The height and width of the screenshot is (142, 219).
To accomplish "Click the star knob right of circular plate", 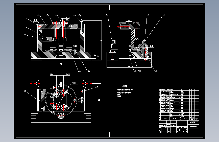I will coord(82,100).
